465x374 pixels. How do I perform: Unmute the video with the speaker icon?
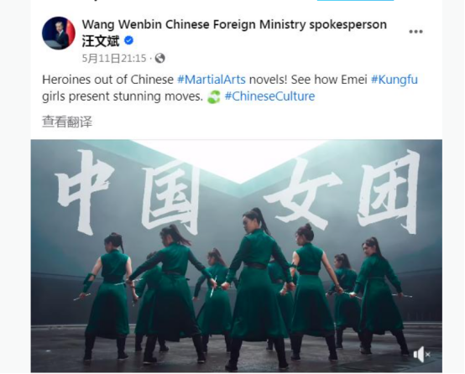tap(422, 354)
